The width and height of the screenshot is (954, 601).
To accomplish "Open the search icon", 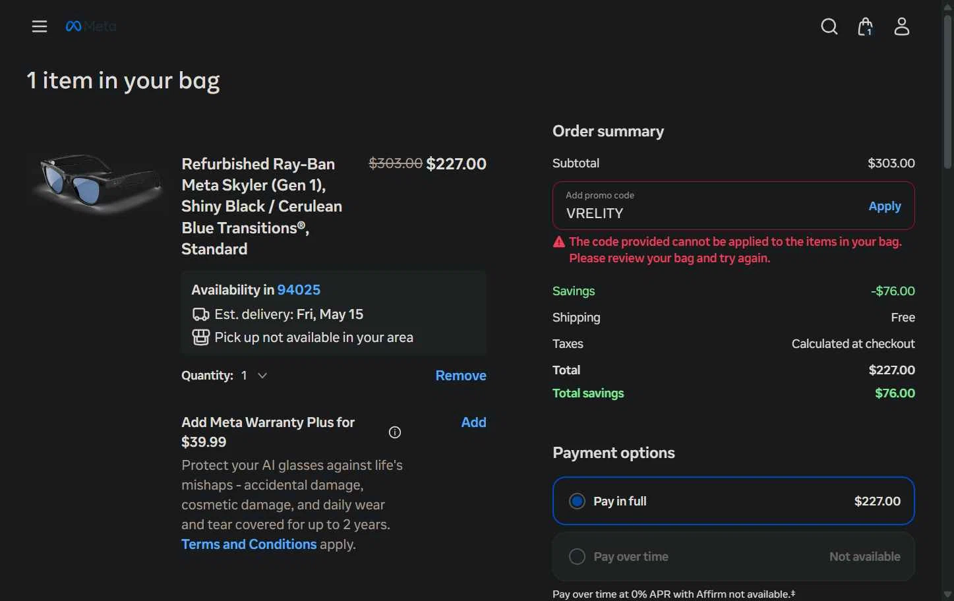I will pyautogui.click(x=829, y=26).
